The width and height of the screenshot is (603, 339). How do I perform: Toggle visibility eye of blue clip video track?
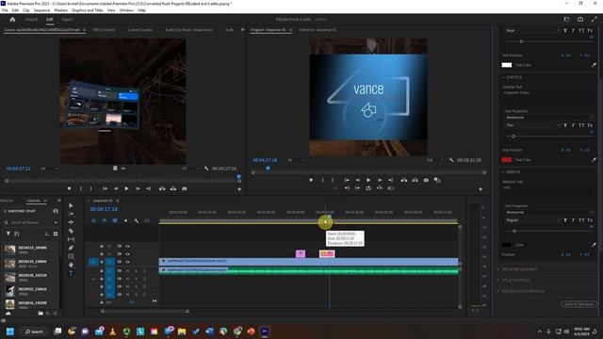[x=127, y=262]
